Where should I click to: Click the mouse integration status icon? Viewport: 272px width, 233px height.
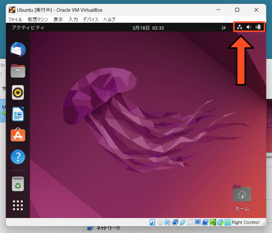[220, 222]
